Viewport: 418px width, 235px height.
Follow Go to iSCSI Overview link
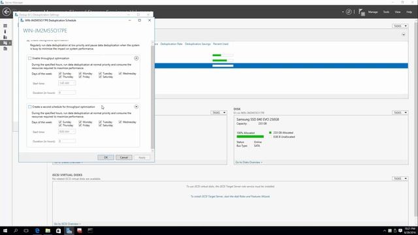tap(67, 224)
